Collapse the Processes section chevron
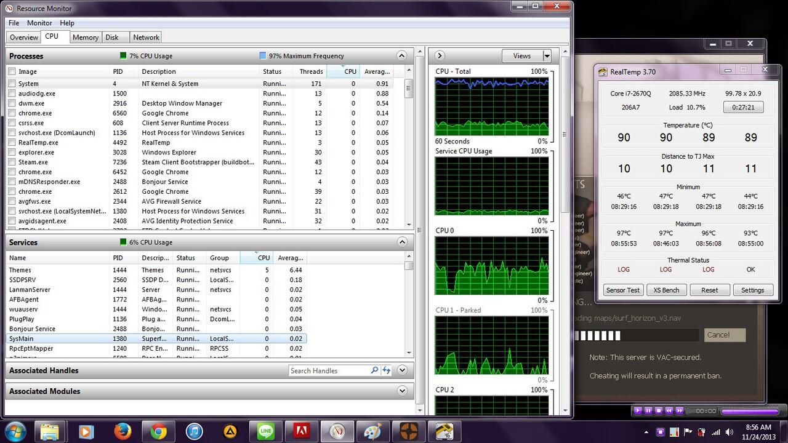 [x=402, y=55]
